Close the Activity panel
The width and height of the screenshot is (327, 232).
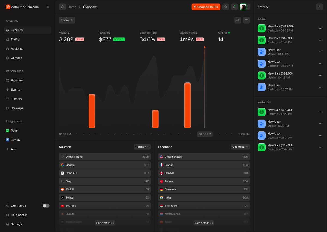319,7
